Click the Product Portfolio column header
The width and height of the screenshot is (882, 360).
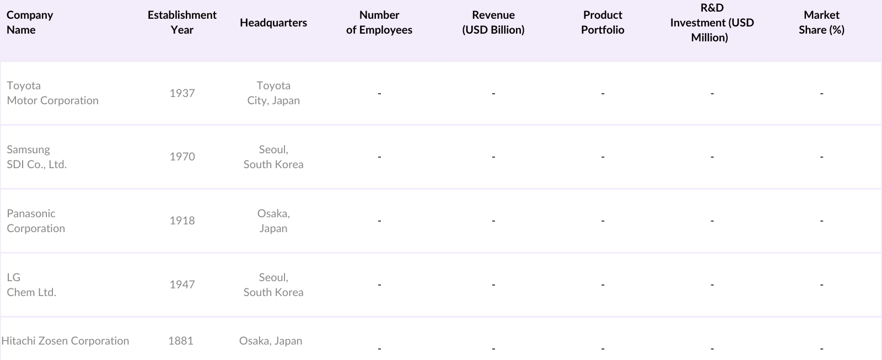[603, 23]
